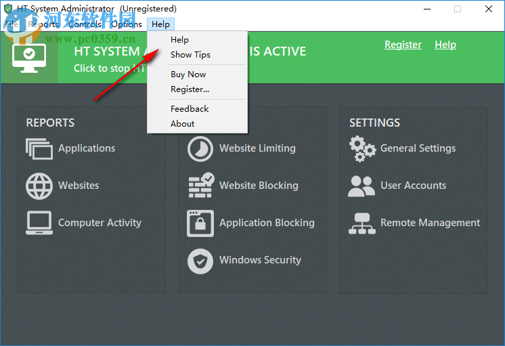Open Website Blocking controls

pos(259,186)
